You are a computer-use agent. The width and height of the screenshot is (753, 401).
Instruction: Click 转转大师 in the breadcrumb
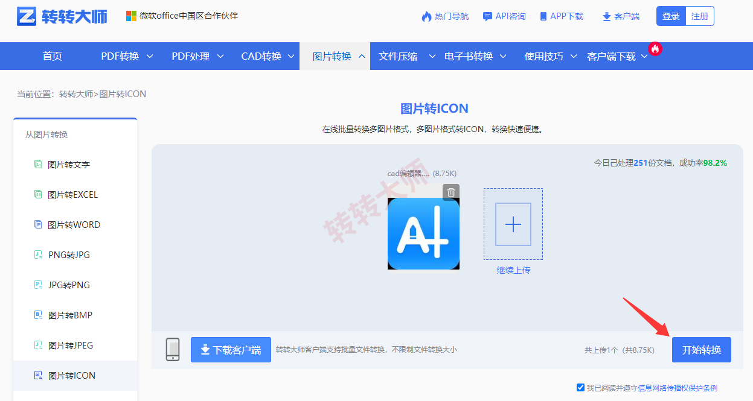(76, 94)
